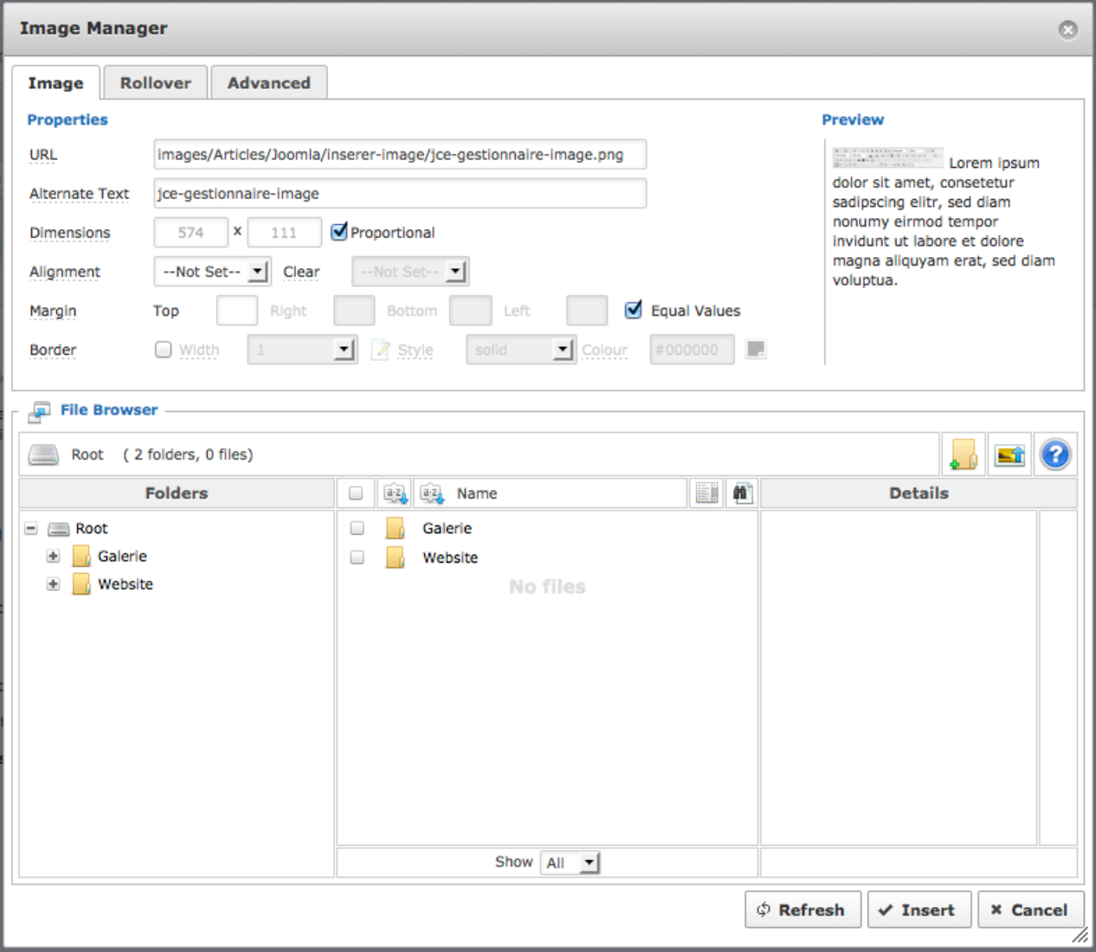Switch to the Rollover tab
This screenshot has width=1096, height=952.
156,83
